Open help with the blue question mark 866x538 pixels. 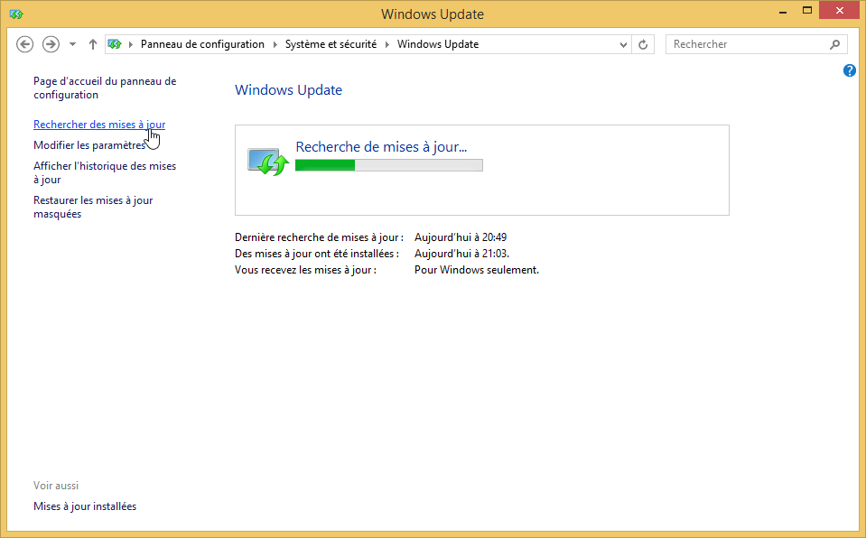(x=850, y=70)
